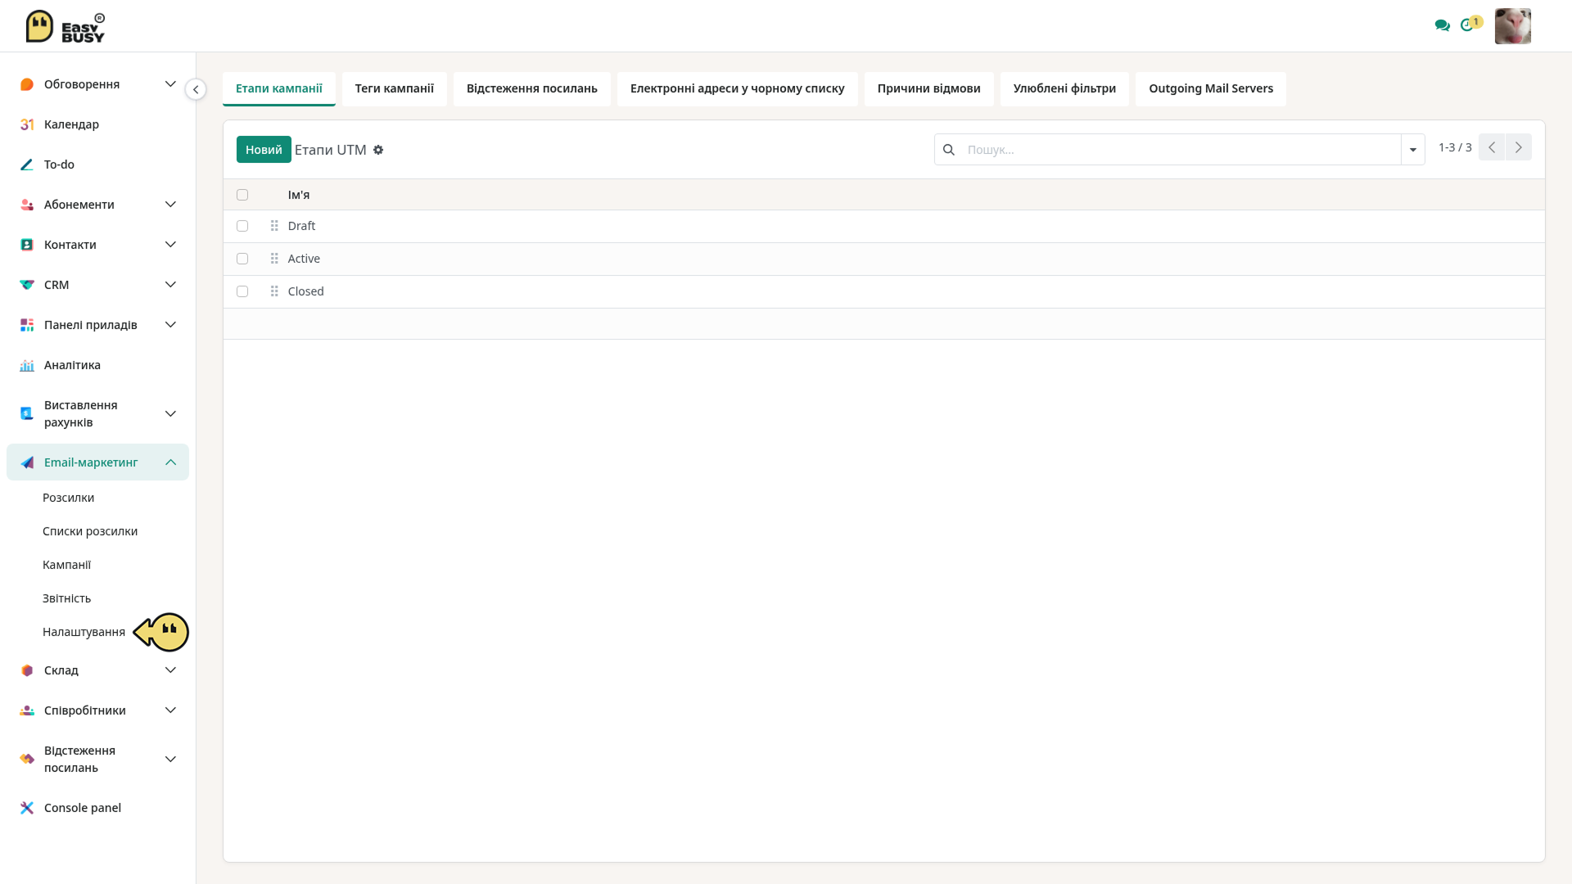Open the Кампанії submenu link
The image size is (1572, 884).
pos(66,565)
